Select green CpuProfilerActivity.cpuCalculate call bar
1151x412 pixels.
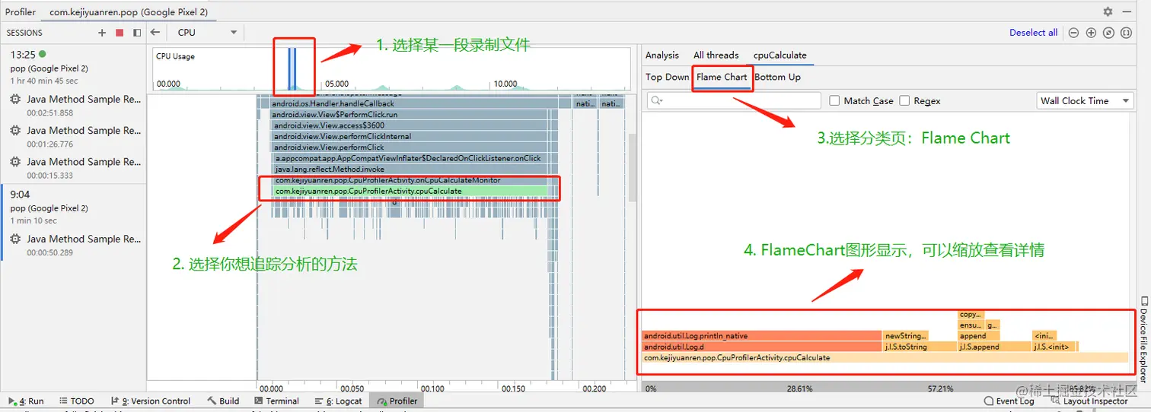[410, 191]
